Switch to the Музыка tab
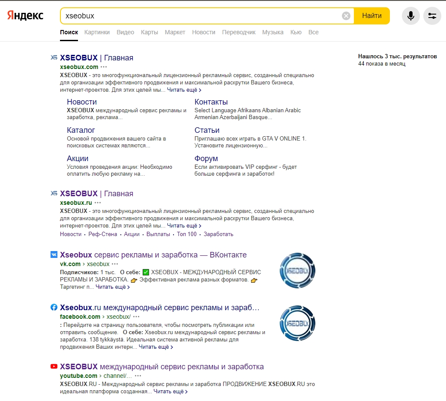Viewport: 446px width, 401px height. 273,32
